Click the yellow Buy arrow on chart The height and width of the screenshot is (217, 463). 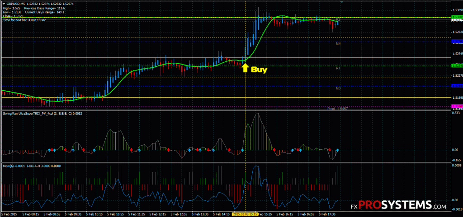click(245, 68)
